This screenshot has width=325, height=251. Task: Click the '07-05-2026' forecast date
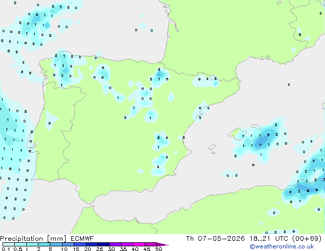pyautogui.click(x=221, y=239)
